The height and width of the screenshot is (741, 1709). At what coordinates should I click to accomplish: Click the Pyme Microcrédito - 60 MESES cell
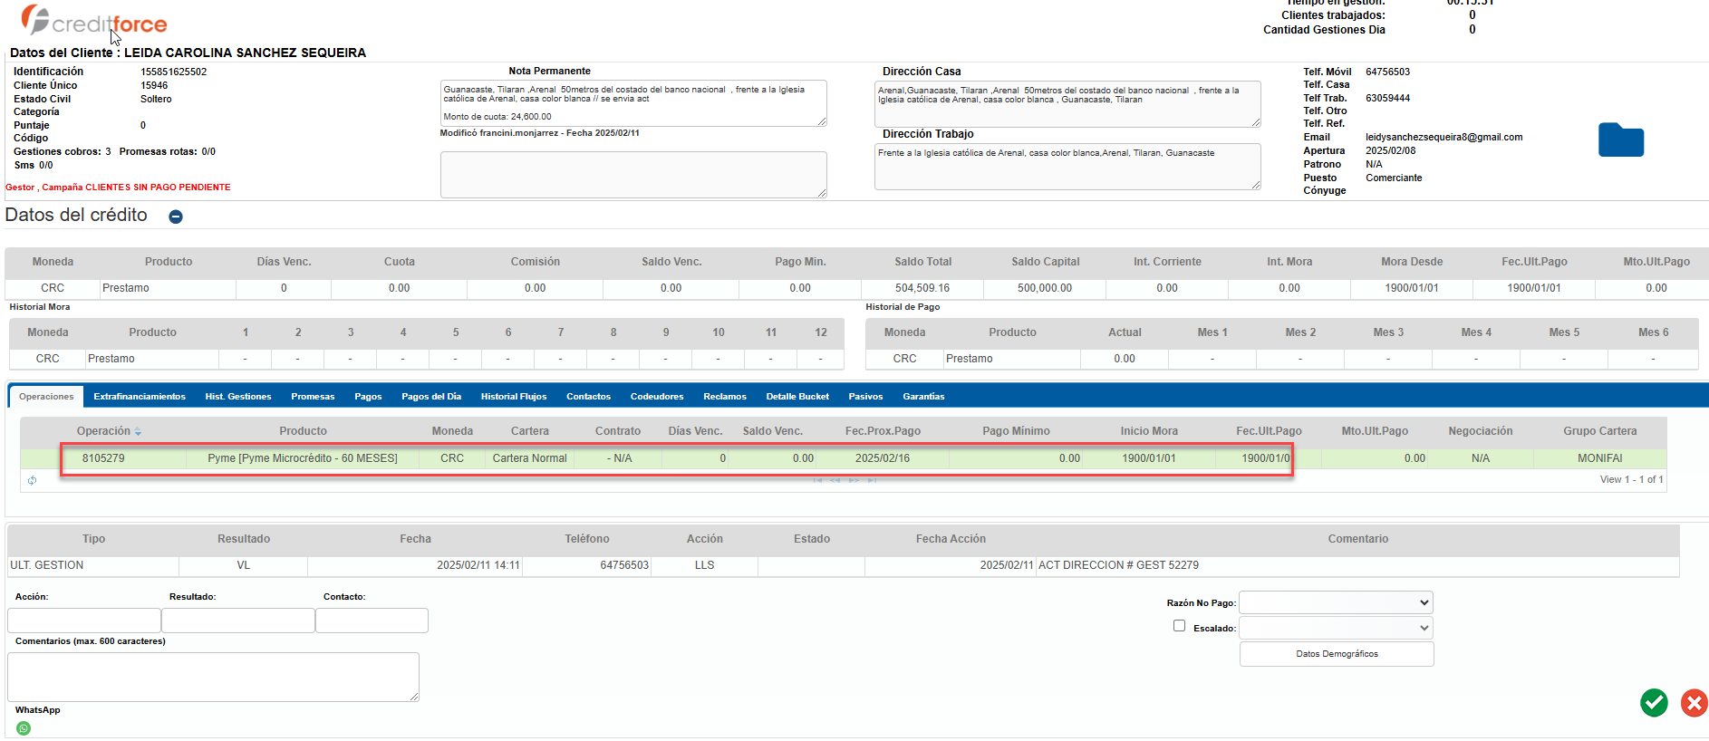click(303, 458)
